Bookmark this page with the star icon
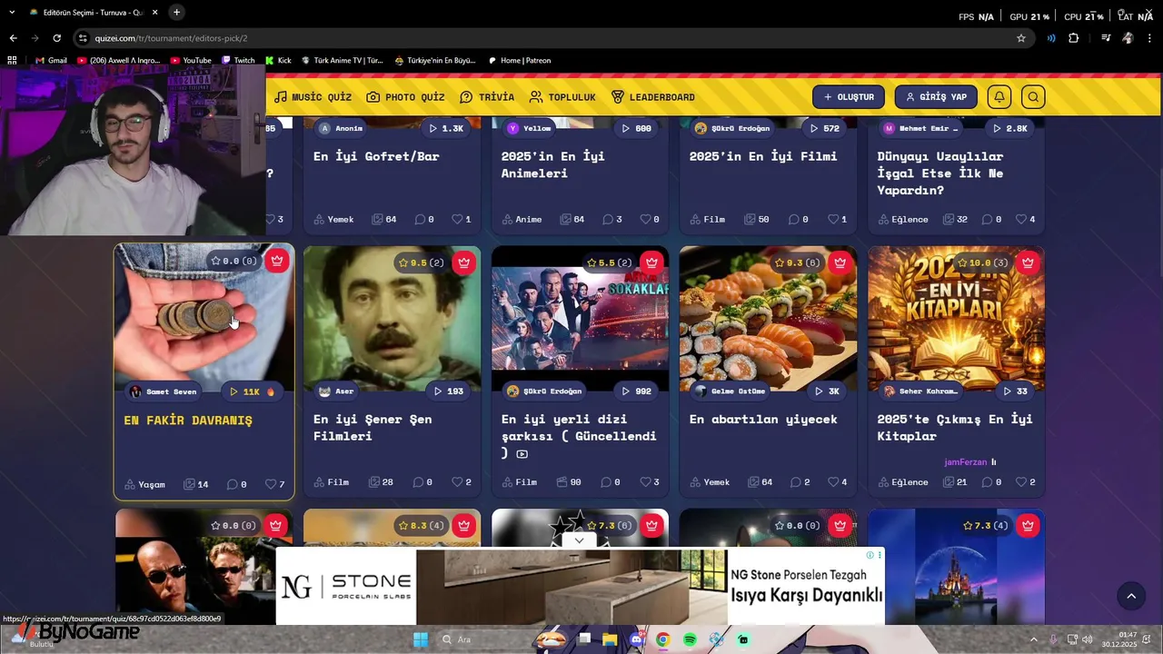Image resolution: width=1163 pixels, height=654 pixels. point(1021,38)
